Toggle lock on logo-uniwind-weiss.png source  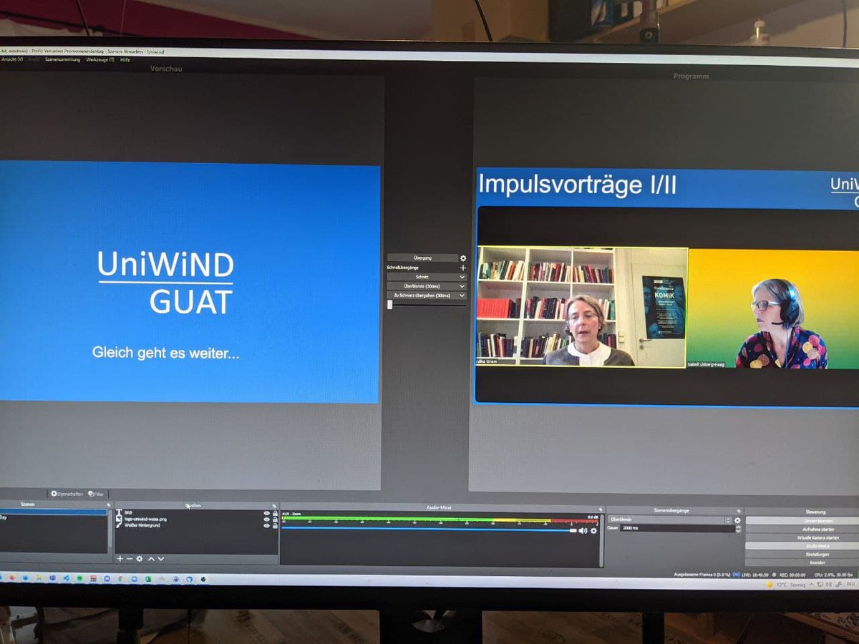pos(275,519)
